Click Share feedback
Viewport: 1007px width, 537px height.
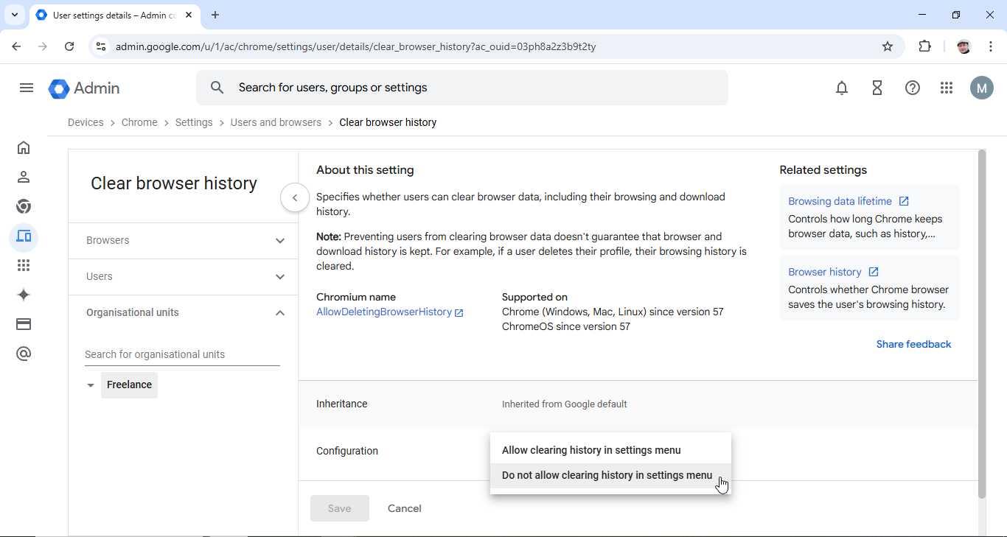pos(913,344)
